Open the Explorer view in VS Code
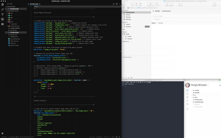Viewport: 221px width, 138px height. click(x=2, y=5)
